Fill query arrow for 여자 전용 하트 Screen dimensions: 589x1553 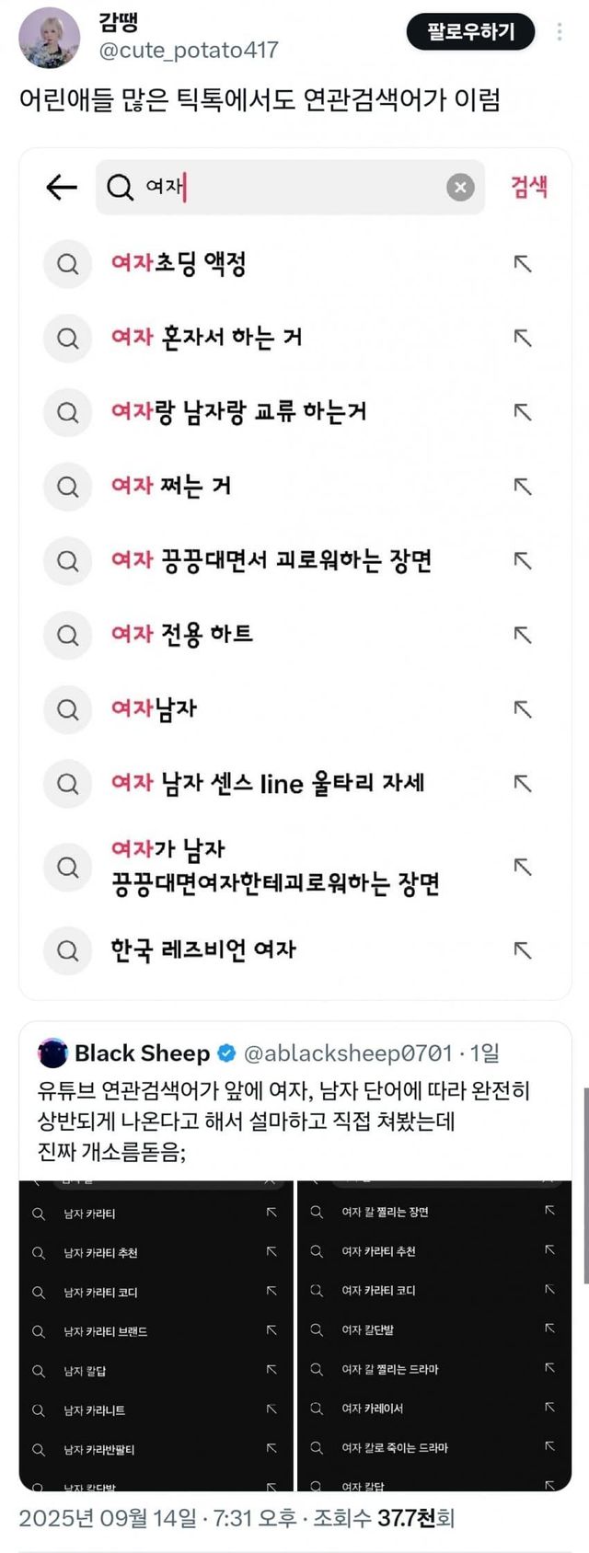pos(523,635)
